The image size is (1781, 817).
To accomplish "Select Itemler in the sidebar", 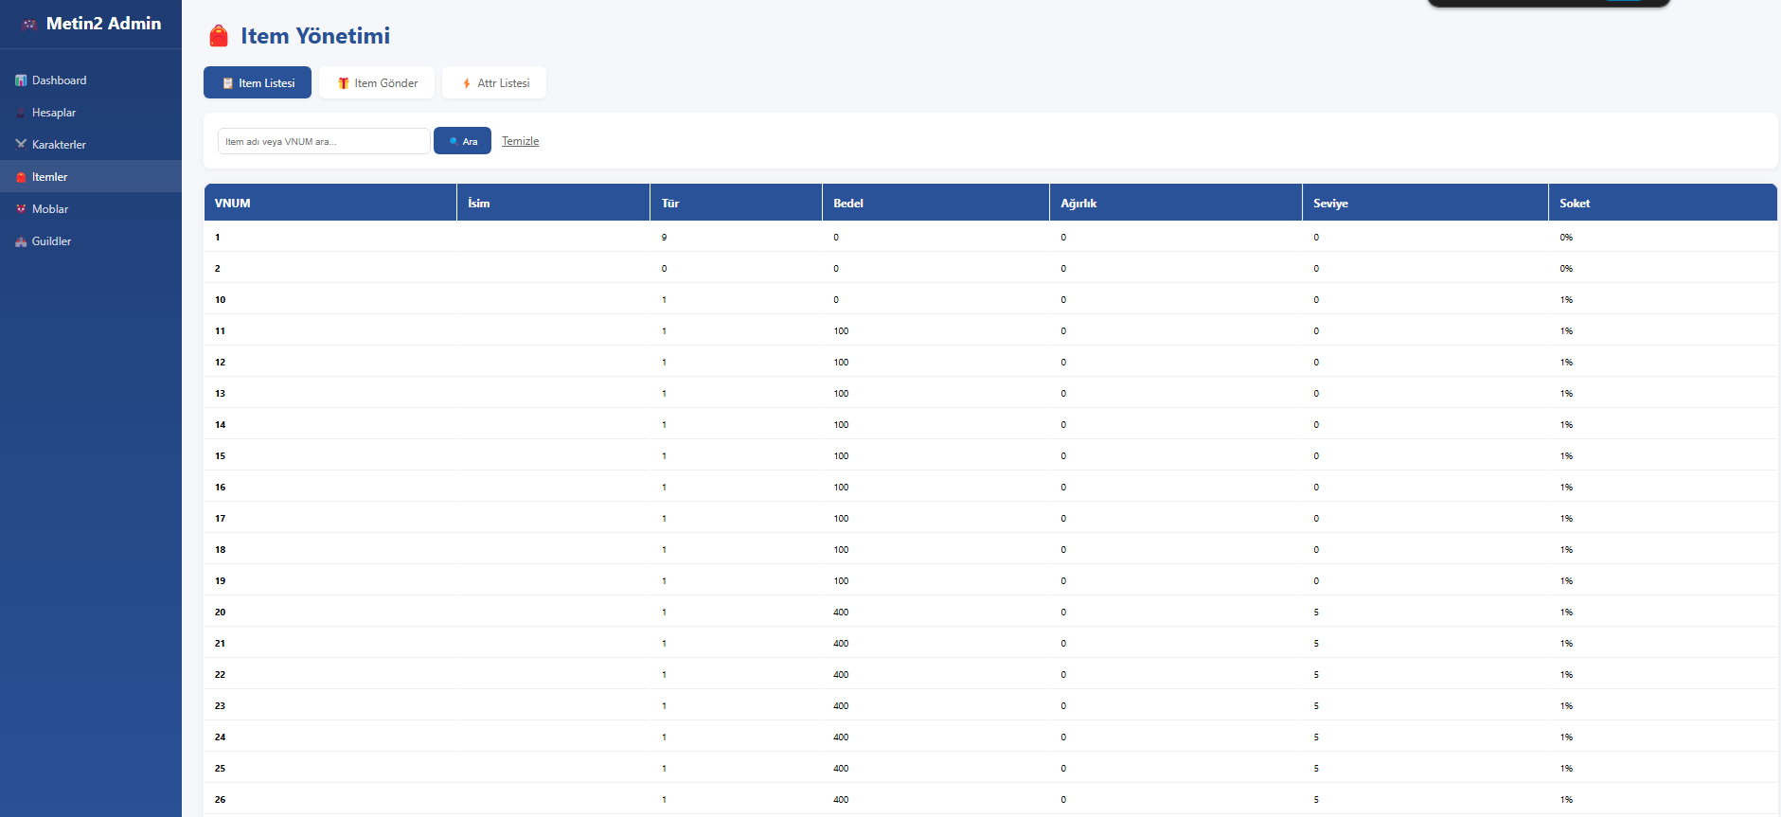I will click(91, 177).
